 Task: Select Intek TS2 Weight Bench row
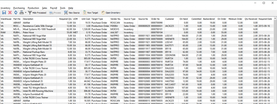tap(137, 88)
